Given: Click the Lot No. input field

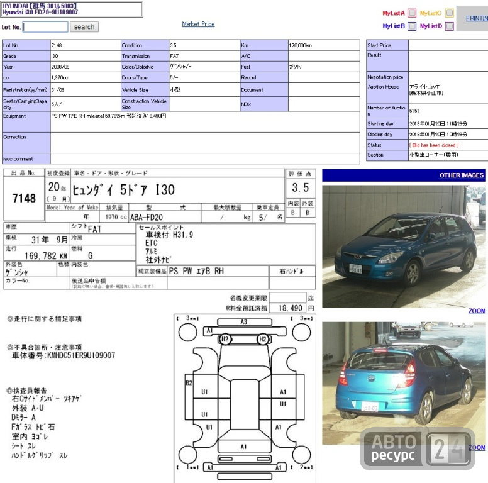Looking at the screenshot, I should (45, 27).
